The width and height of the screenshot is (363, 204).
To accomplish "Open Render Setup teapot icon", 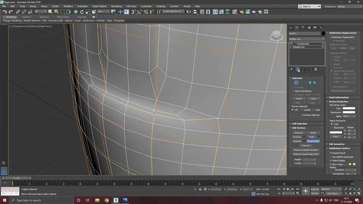I will 242,12.
